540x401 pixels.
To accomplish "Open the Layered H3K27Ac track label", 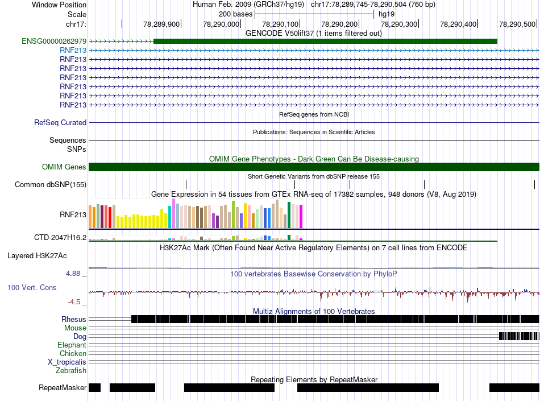I will pyautogui.click(x=37, y=255).
